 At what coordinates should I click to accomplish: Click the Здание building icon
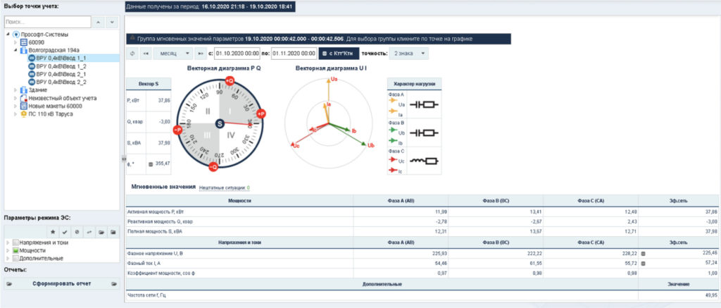(24, 90)
